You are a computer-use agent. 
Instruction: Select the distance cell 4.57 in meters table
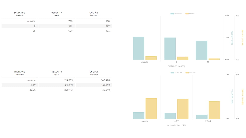[x=33, y=85]
